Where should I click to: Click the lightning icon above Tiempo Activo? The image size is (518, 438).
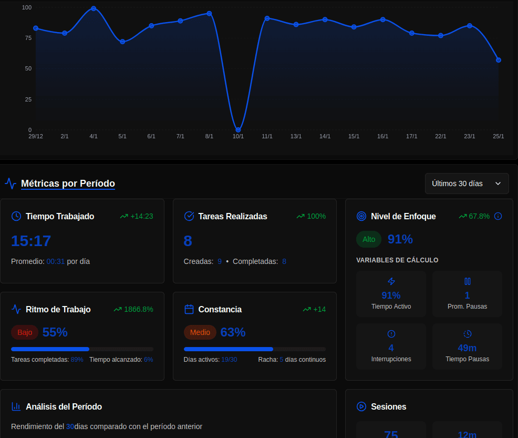(391, 281)
